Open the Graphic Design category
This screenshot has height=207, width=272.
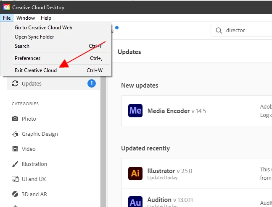tap(40, 134)
